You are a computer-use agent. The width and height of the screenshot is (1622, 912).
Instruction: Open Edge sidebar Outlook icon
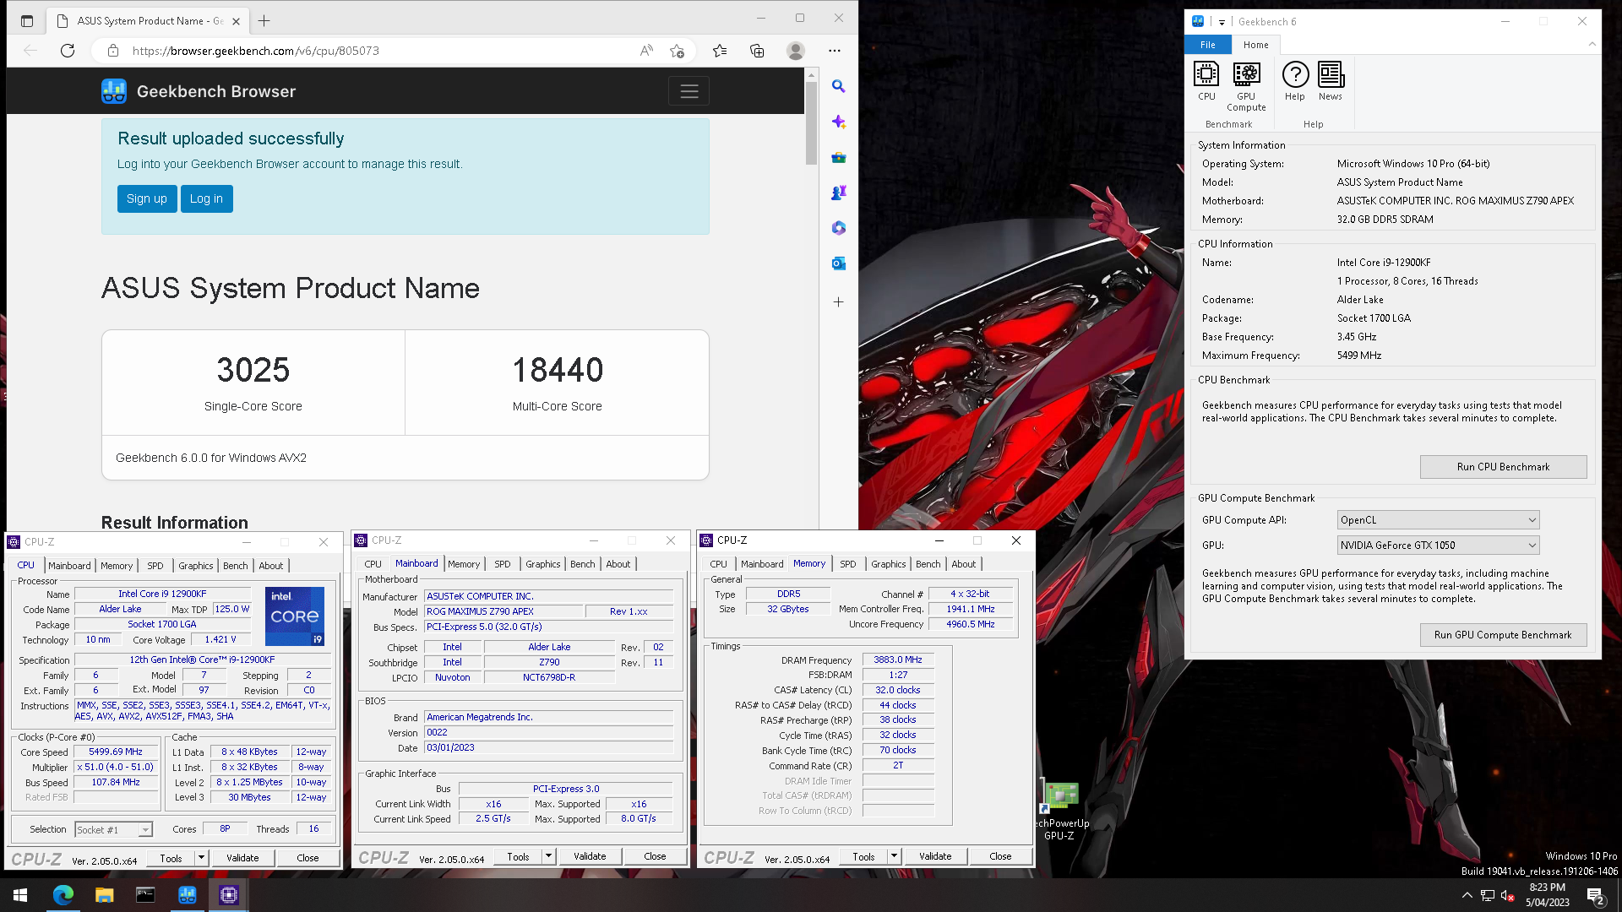(x=838, y=263)
